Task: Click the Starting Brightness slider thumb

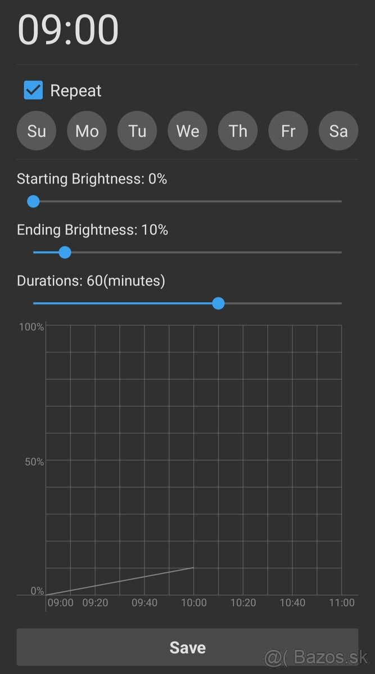Action: coord(33,201)
